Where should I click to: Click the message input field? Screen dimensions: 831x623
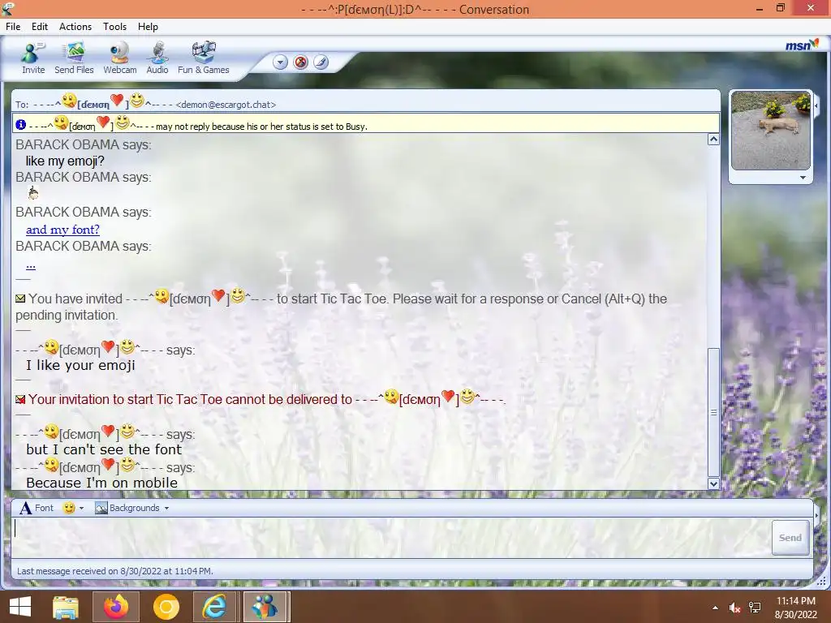391,538
